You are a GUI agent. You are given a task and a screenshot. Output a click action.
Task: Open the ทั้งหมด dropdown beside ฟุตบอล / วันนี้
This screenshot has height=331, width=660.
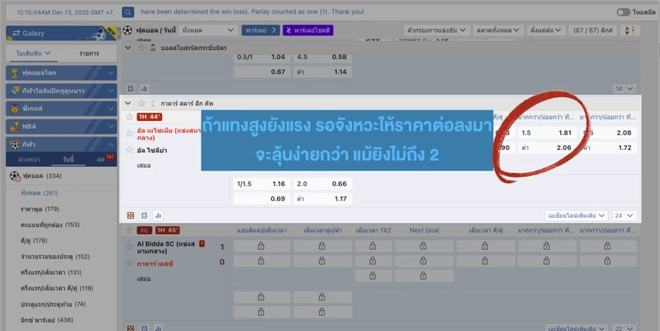pos(208,30)
